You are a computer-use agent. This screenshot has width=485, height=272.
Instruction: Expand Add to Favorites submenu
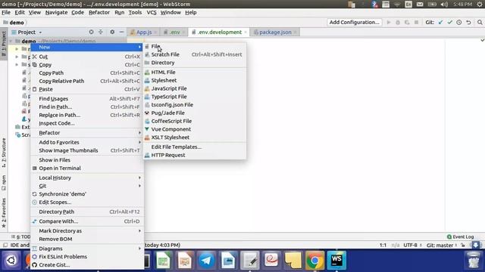87,143
